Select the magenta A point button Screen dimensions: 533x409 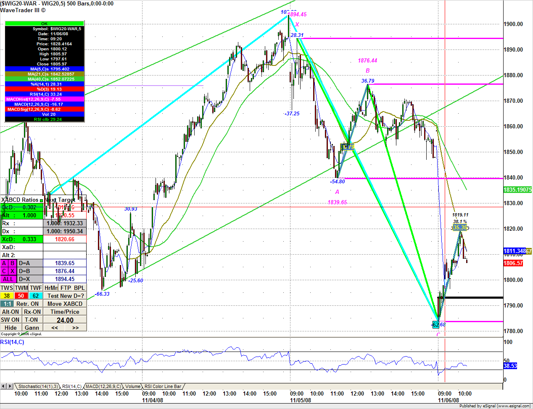click(4, 263)
